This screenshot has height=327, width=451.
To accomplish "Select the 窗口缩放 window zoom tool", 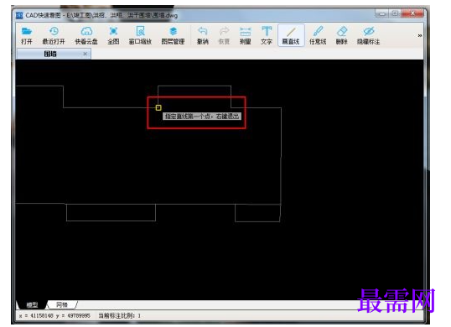I will point(140,35).
